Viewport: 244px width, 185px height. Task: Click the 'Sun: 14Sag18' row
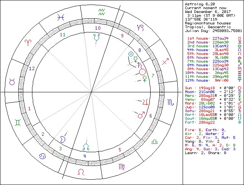[x=213, y=88]
